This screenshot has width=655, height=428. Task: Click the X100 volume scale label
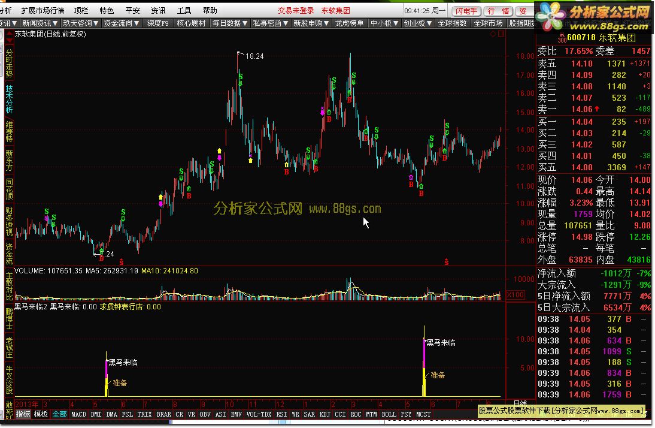515,294
